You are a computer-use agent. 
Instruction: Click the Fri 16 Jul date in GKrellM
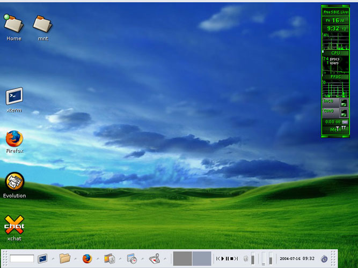[x=335, y=20]
